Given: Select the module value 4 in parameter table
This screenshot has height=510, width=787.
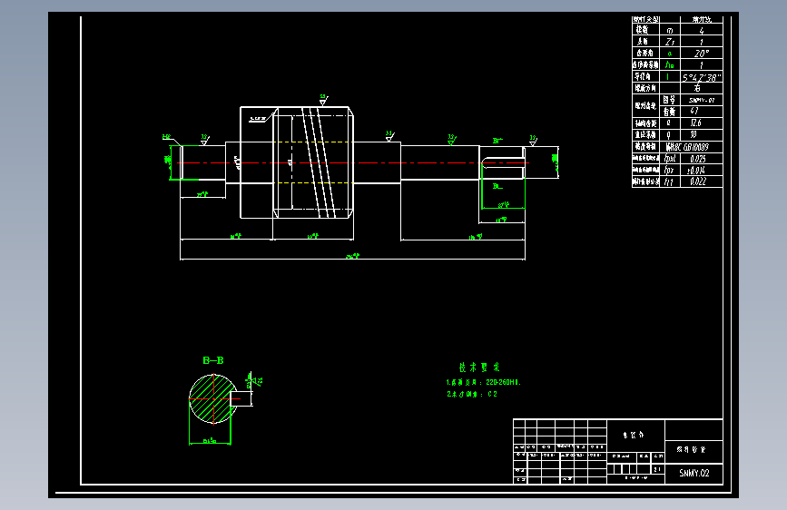Looking at the screenshot, I should pos(701,31).
